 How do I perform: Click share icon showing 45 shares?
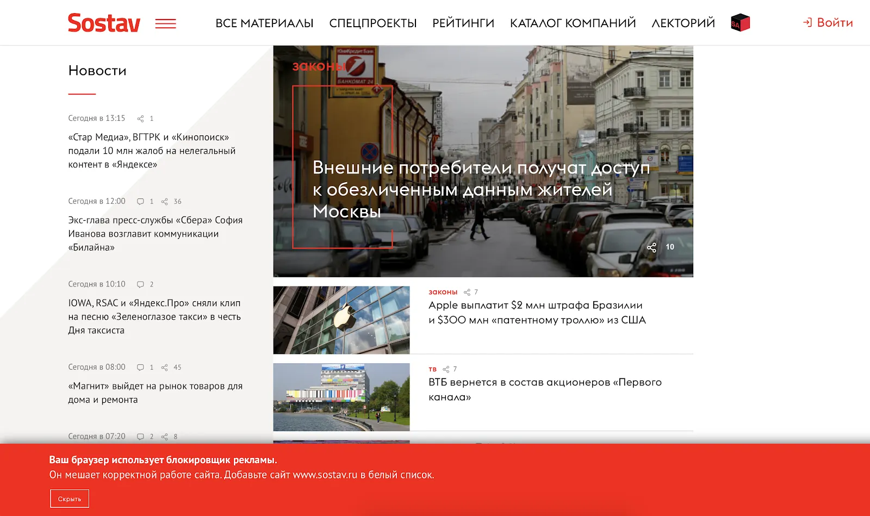pyautogui.click(x=164, y=368)
